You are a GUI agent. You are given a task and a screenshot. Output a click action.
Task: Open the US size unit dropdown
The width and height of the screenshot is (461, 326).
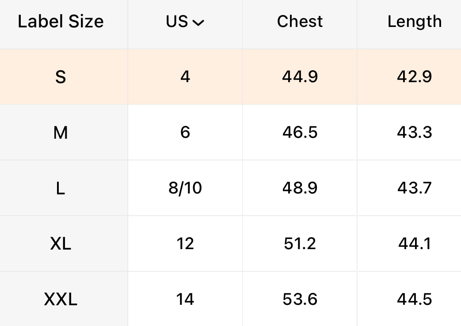coord(185,22)
